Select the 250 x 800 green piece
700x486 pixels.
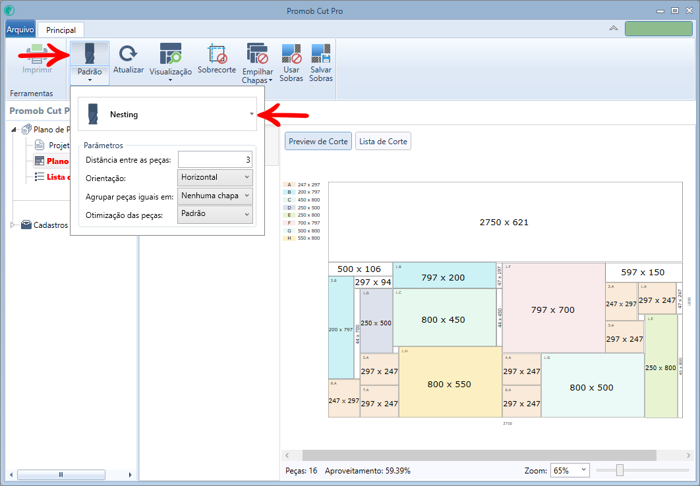pyautogui.click(x=661, y=366)
